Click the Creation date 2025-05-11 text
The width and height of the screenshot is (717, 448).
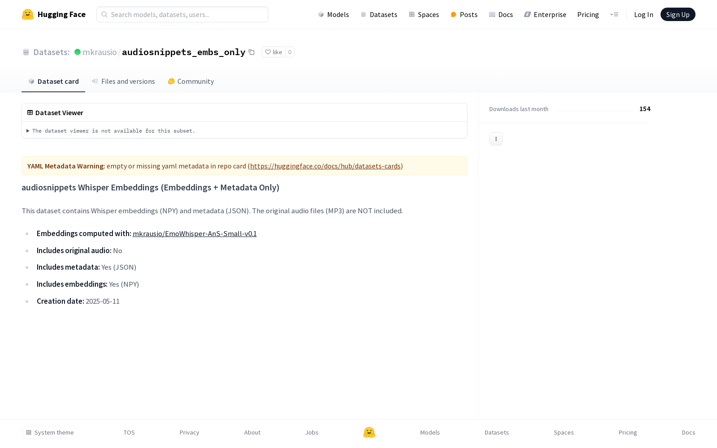(x=78, y=301)
